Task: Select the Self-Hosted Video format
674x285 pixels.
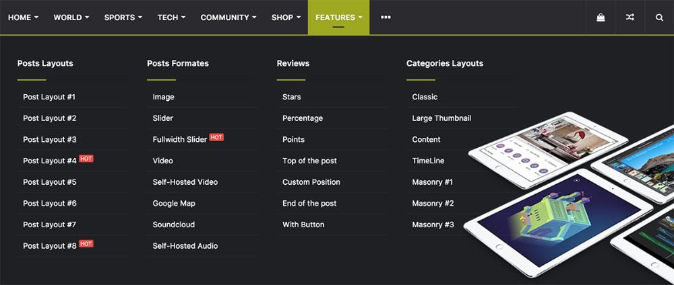Action: (185, 182)
